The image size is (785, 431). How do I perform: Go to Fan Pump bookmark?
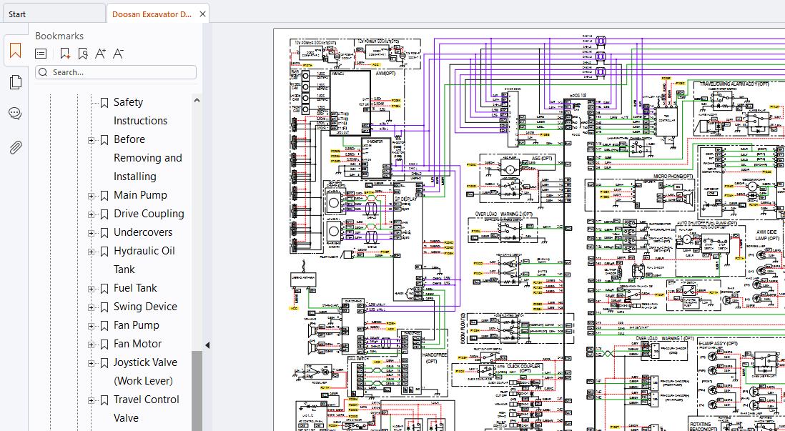[136, 325]
